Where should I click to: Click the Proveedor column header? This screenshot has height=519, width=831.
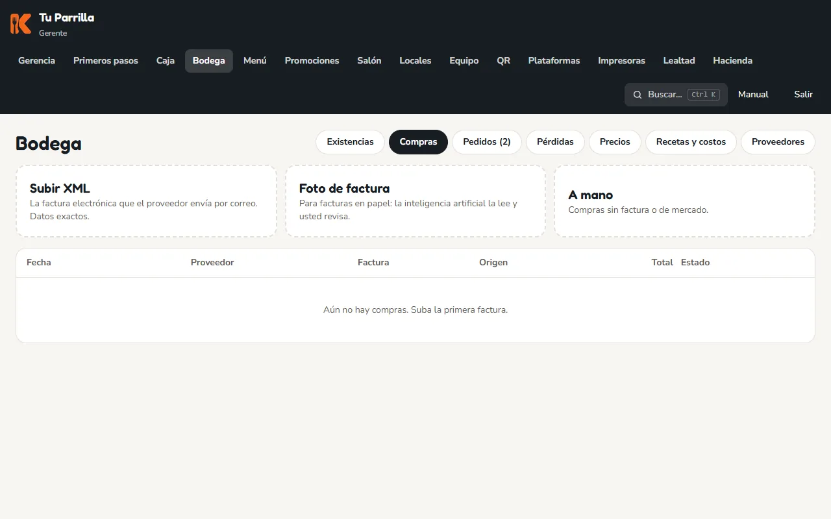coord(212,263)
